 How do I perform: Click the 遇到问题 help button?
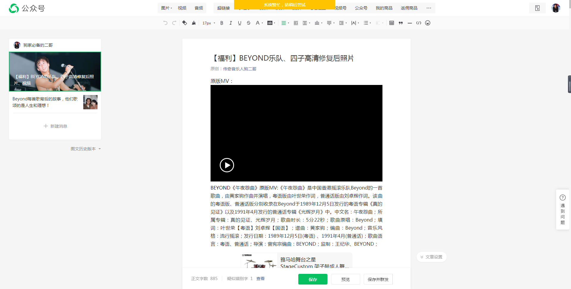[563, 210]
